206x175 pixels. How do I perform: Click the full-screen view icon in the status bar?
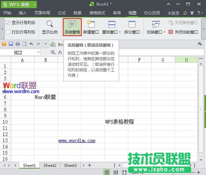[124, 172]
